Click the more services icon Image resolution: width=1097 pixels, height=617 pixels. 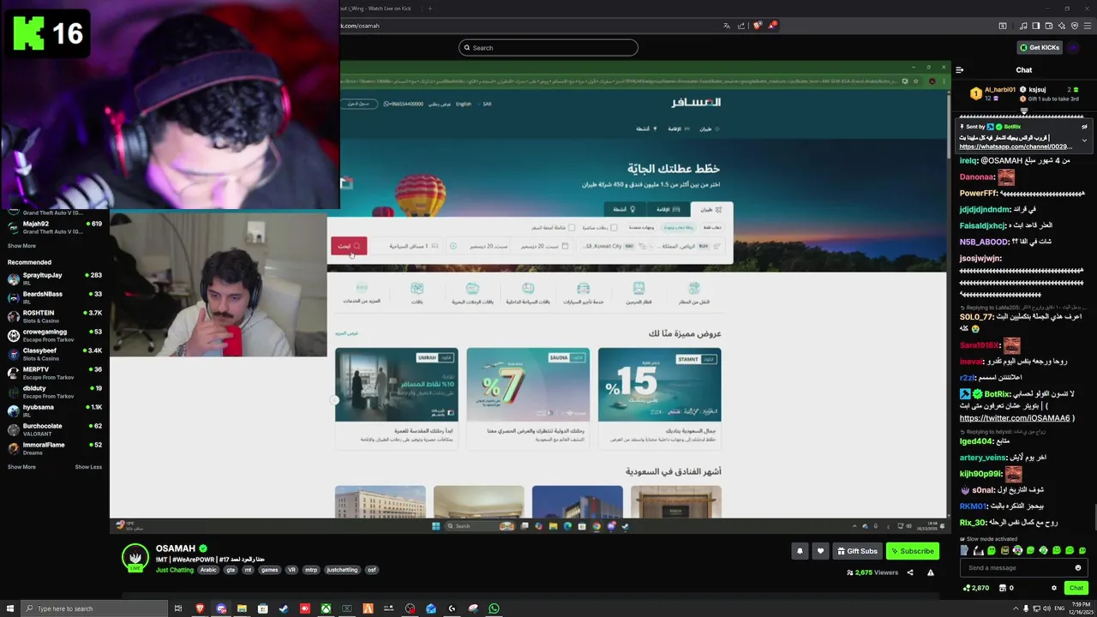coord(362,289)
